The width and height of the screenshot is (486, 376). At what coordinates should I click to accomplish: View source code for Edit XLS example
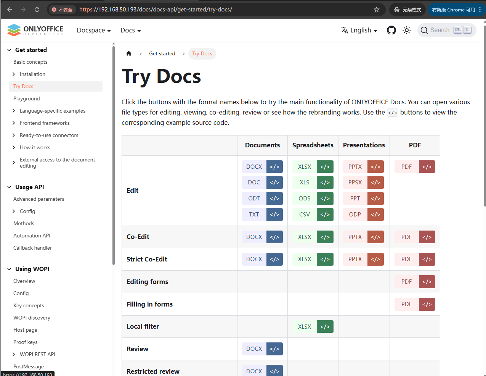(x=325, y=182)
